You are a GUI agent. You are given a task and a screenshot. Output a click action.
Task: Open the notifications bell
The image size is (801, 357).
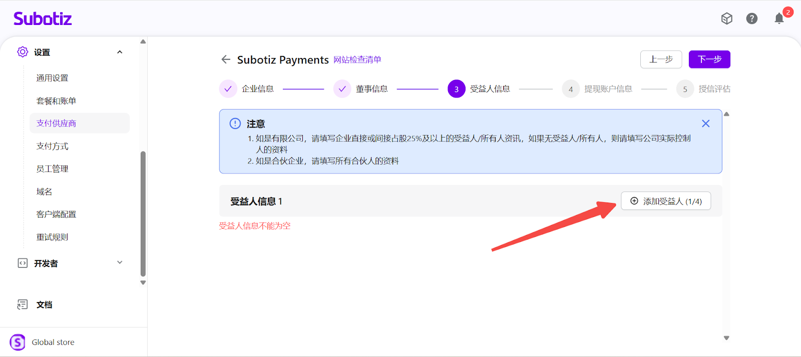click(x=779, y=18)
